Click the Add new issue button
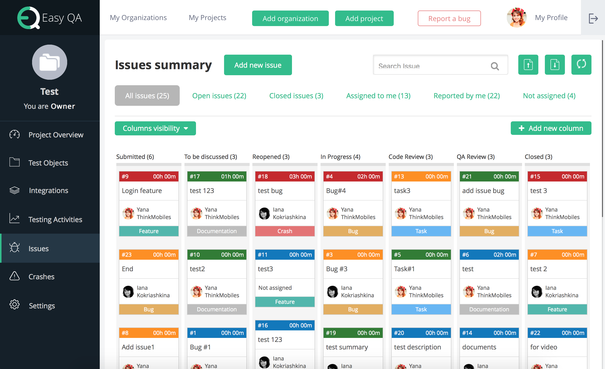This screenshot has height=369, width=605. tap(258, 65)
